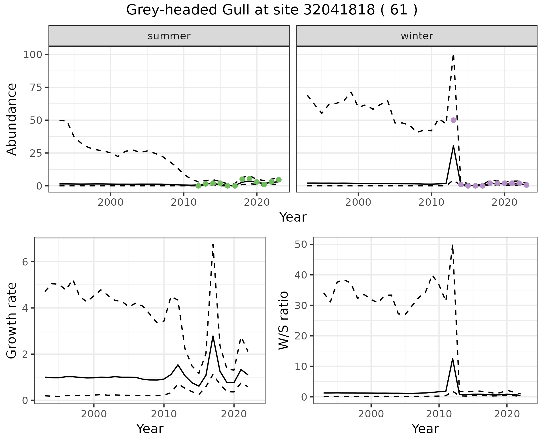Click the winter dashed peak at 100
The image size is (544, 442).
pos(454,55)
